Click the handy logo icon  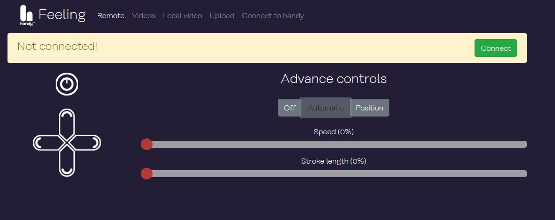(x=27, y=15)
